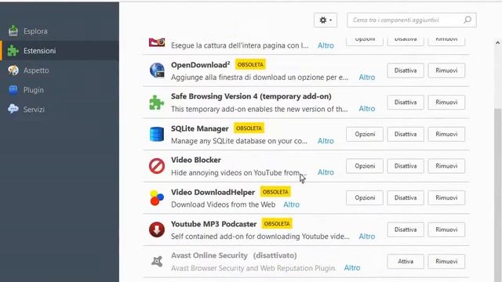Image resolution: width=502 pixels, height=282 pixels.
Task: Switch to the Aspetto category
Action: pyautogui.click(x=60, y=70)
